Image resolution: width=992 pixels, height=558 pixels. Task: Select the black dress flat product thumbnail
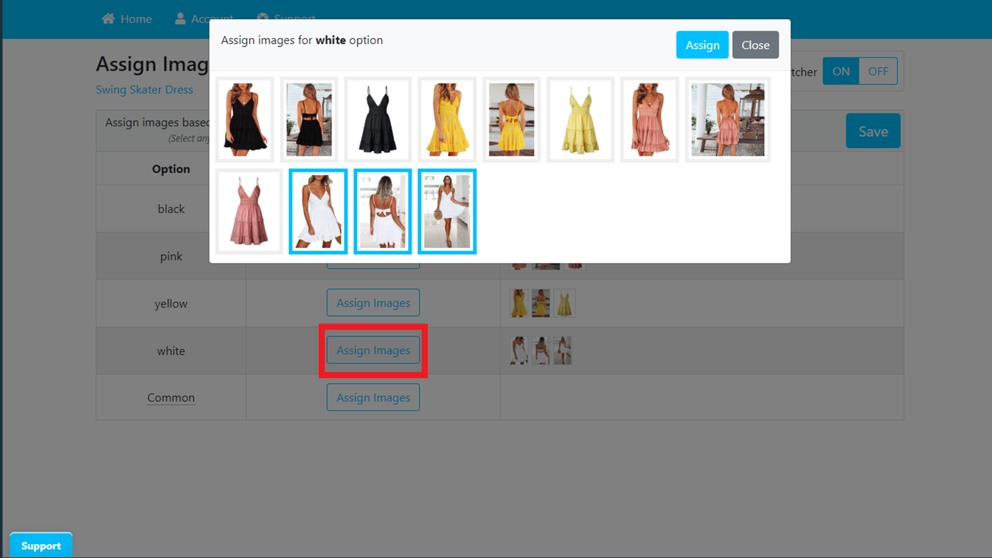(x=378, y=120)
